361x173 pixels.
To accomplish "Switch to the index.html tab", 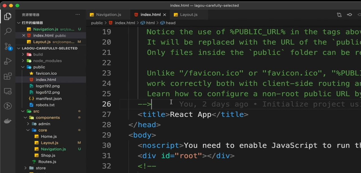I will [151, 15].
